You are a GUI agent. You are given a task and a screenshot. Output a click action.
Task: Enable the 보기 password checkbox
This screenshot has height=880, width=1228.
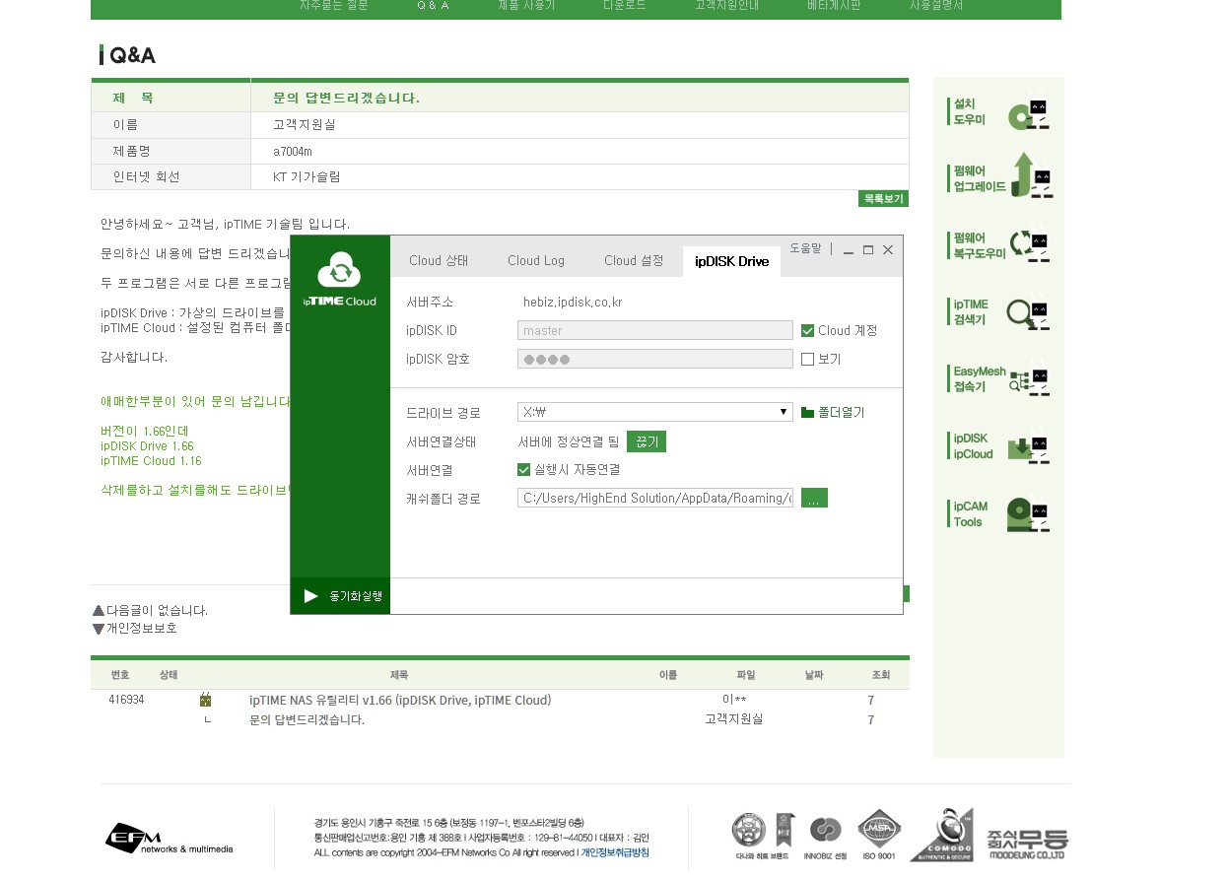[x=807, y=359]
